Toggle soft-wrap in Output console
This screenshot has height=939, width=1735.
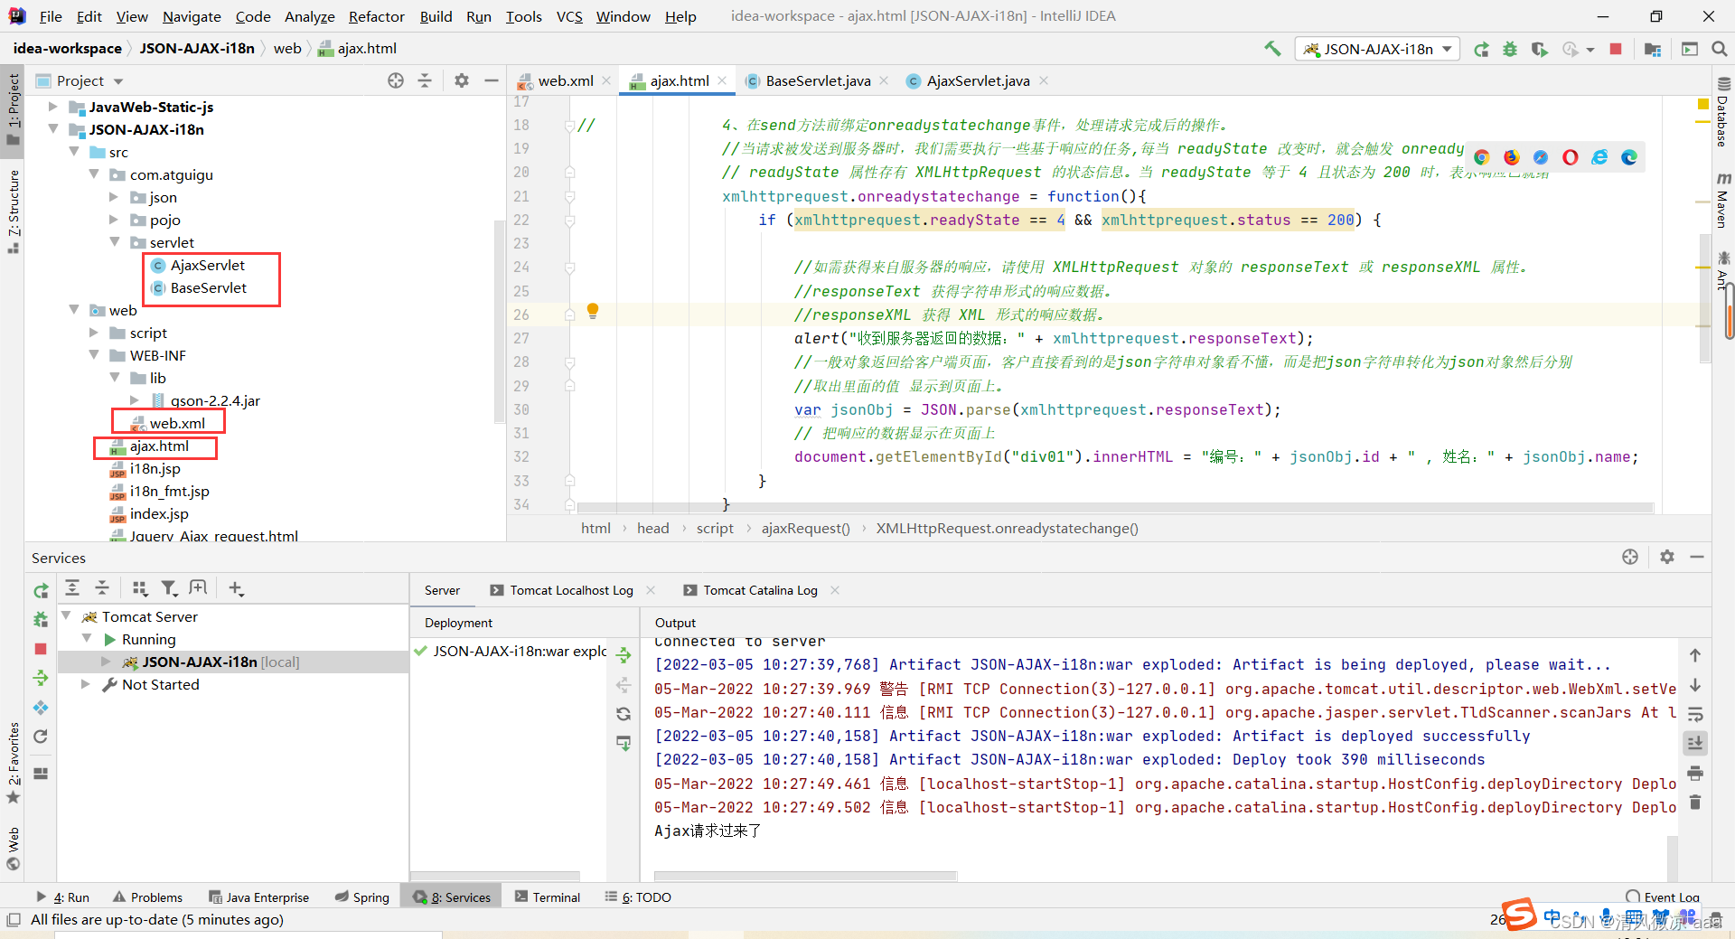[x=1695, y=714]
